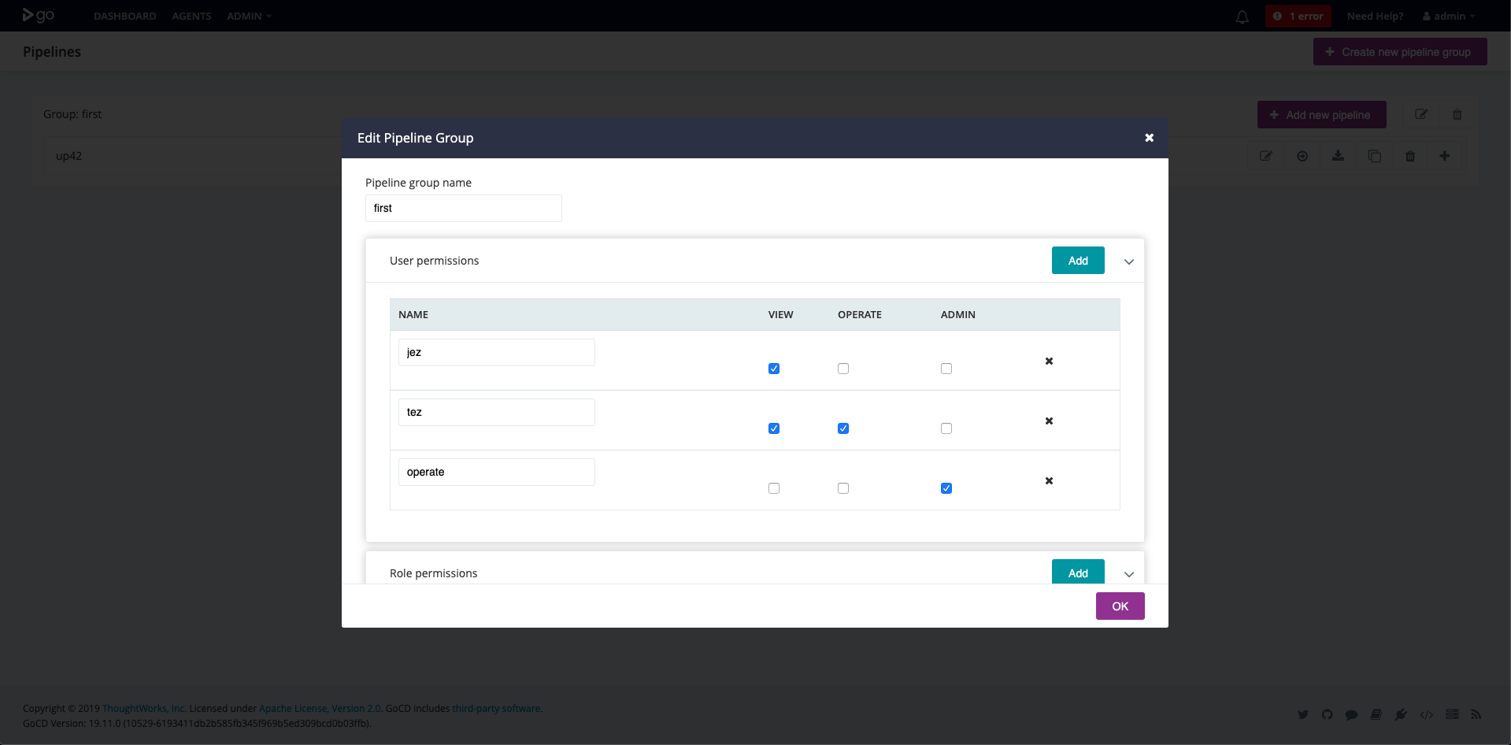This screenshot has width=1511, height=745.
Task: Toggle Operate permission for operate user
Action: 843,488
